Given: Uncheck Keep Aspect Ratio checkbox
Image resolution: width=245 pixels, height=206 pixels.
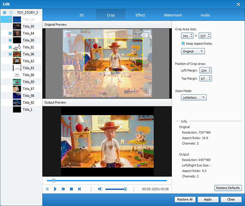Looking at the screenshot, I should click(183, 43).
